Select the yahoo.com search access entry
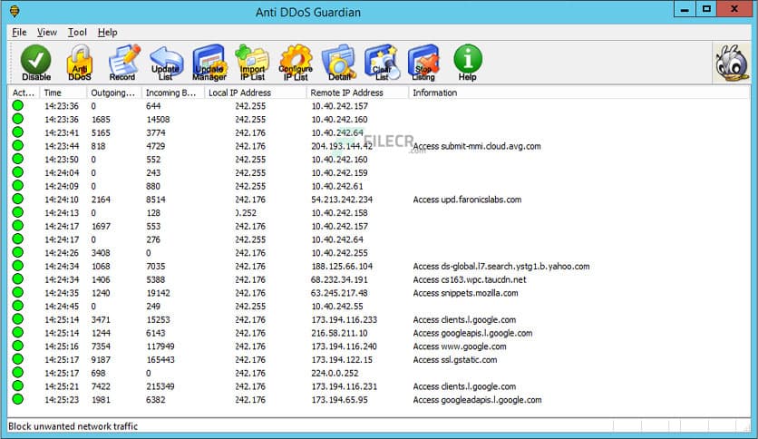The width and height of the screenshot is (758, 439). [500, 267]
